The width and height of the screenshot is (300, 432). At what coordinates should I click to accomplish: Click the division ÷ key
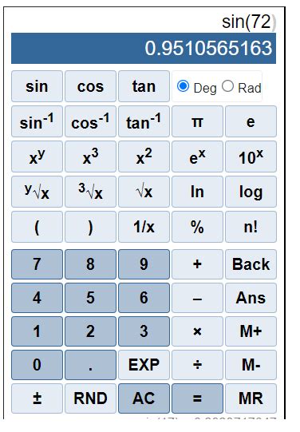click(197, 365)
